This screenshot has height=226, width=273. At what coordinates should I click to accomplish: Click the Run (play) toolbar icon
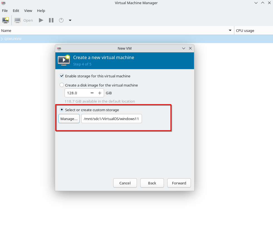pos(41,20)
